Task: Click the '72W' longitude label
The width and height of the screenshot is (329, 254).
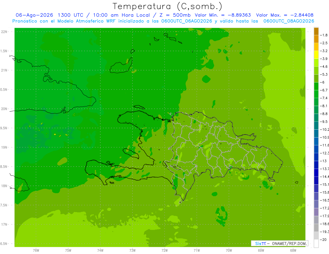Action: click(164, 251)
